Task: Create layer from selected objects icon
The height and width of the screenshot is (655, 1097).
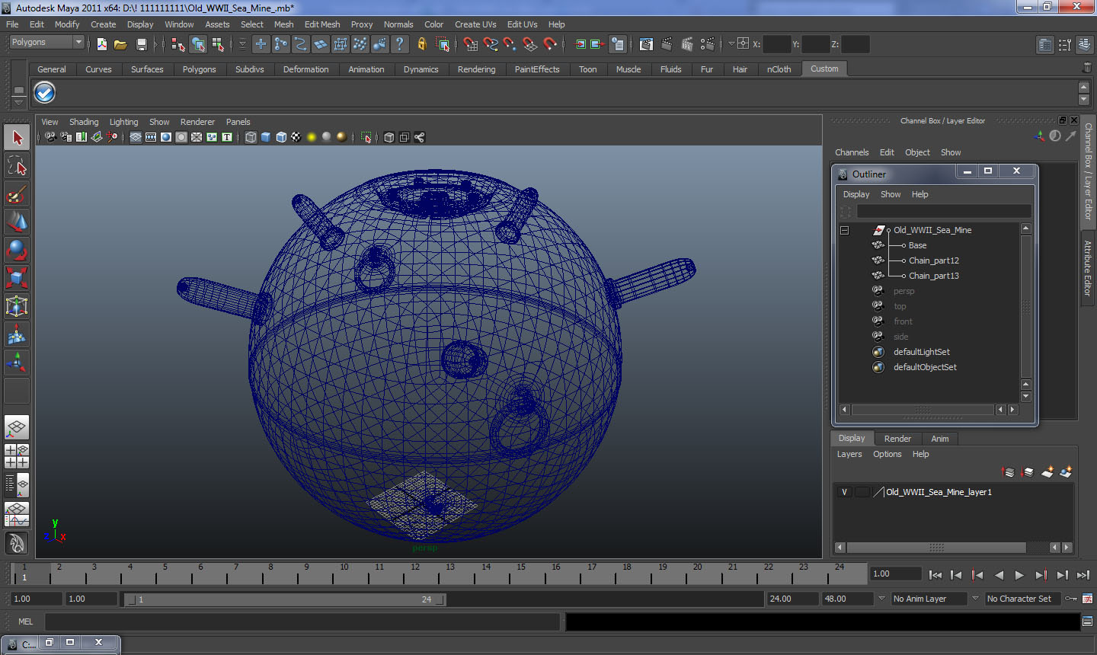Action: [1066, 472]
